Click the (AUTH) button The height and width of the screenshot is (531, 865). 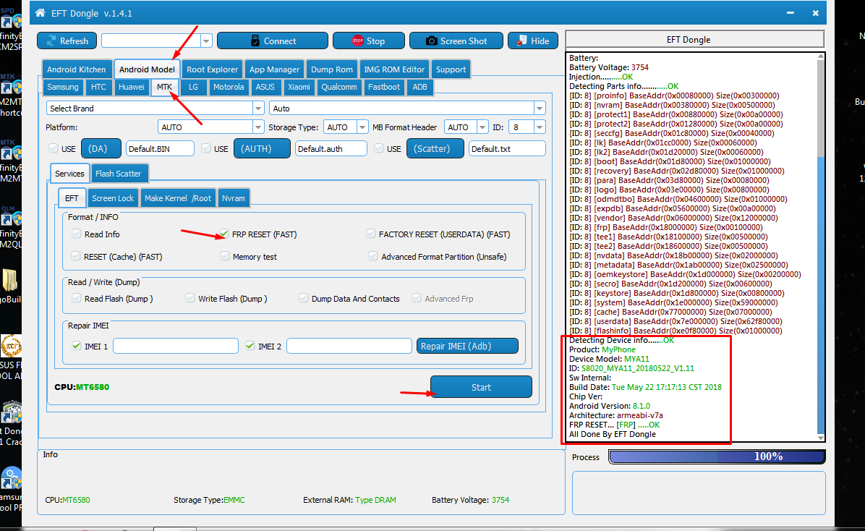coord(262,148)
